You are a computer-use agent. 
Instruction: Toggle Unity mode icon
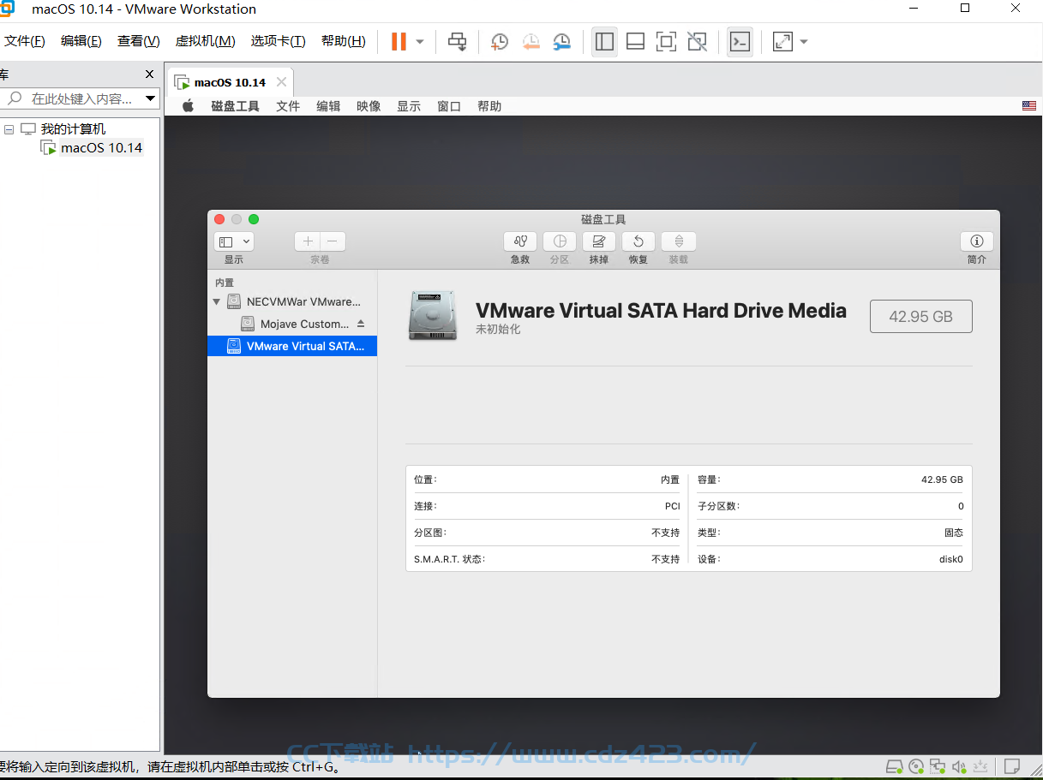(698, 41)
